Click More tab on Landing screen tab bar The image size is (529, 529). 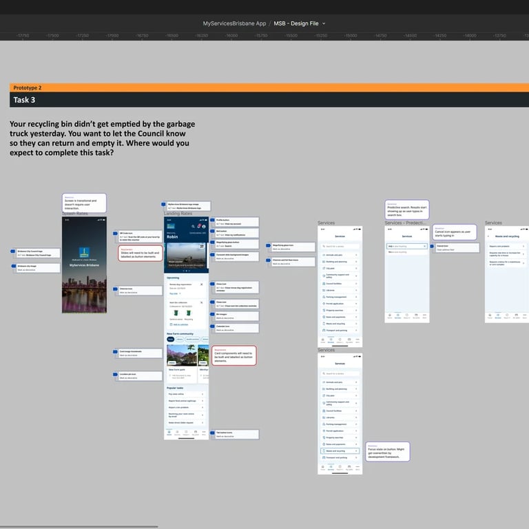[204, 433]
